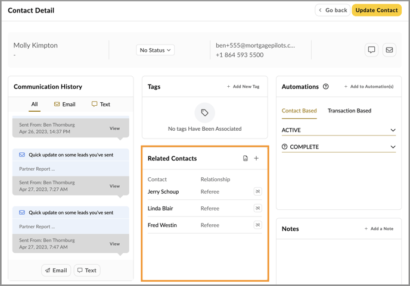Click the document icon in Related Contacts

tap(246, 158)
